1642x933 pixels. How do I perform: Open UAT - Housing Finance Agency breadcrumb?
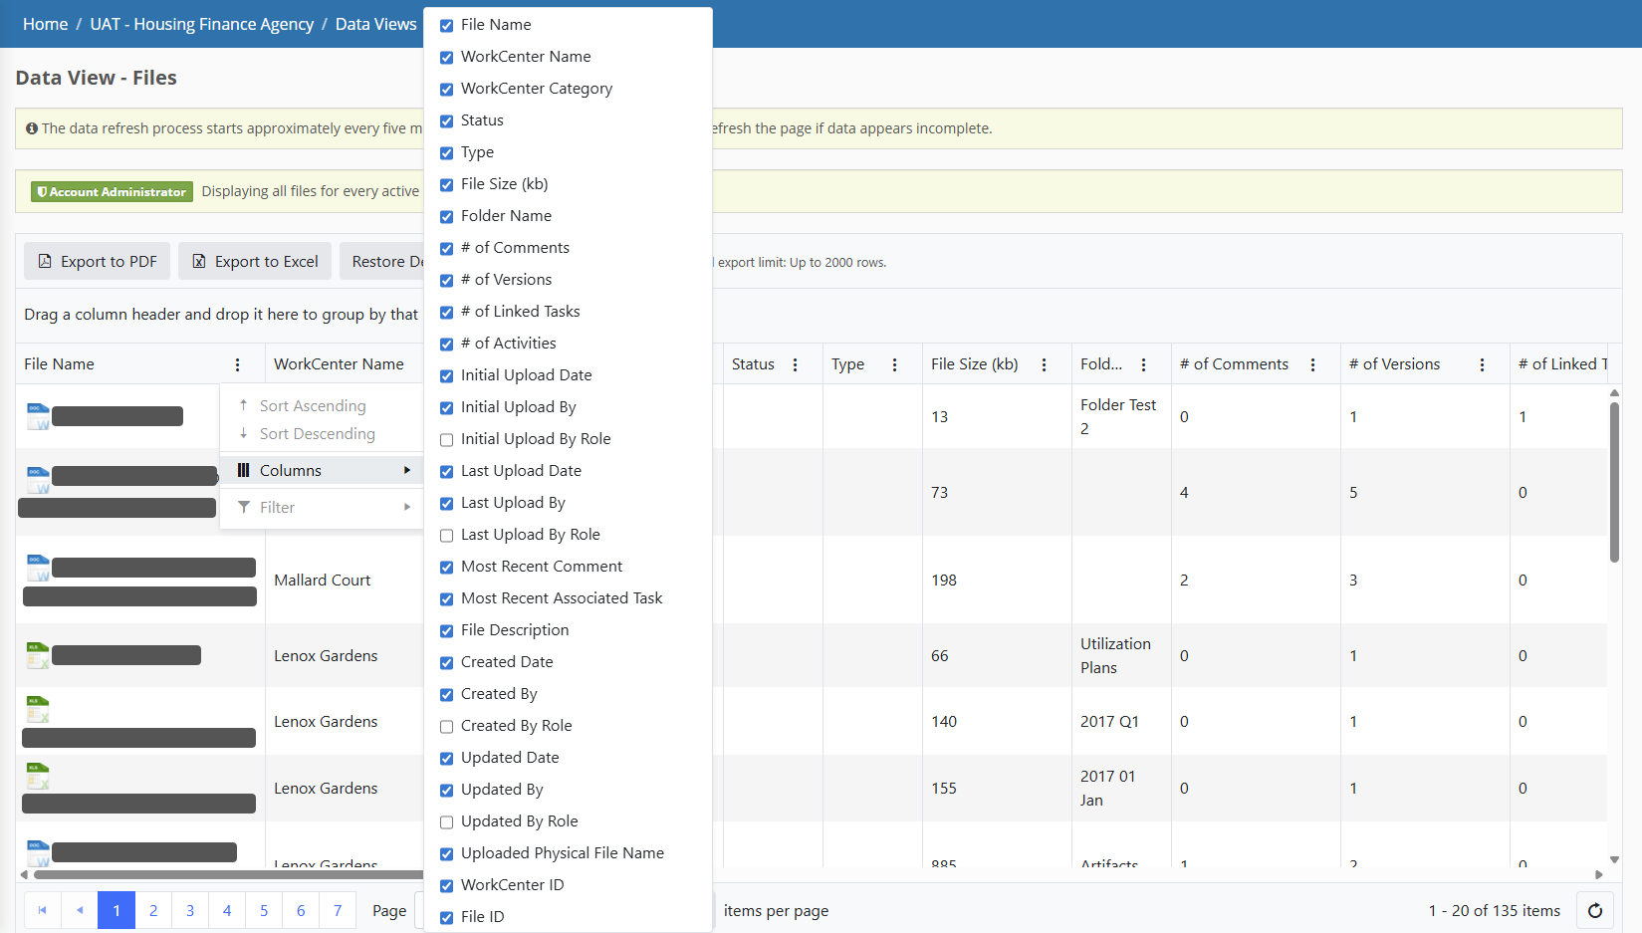tap(202, 24)
